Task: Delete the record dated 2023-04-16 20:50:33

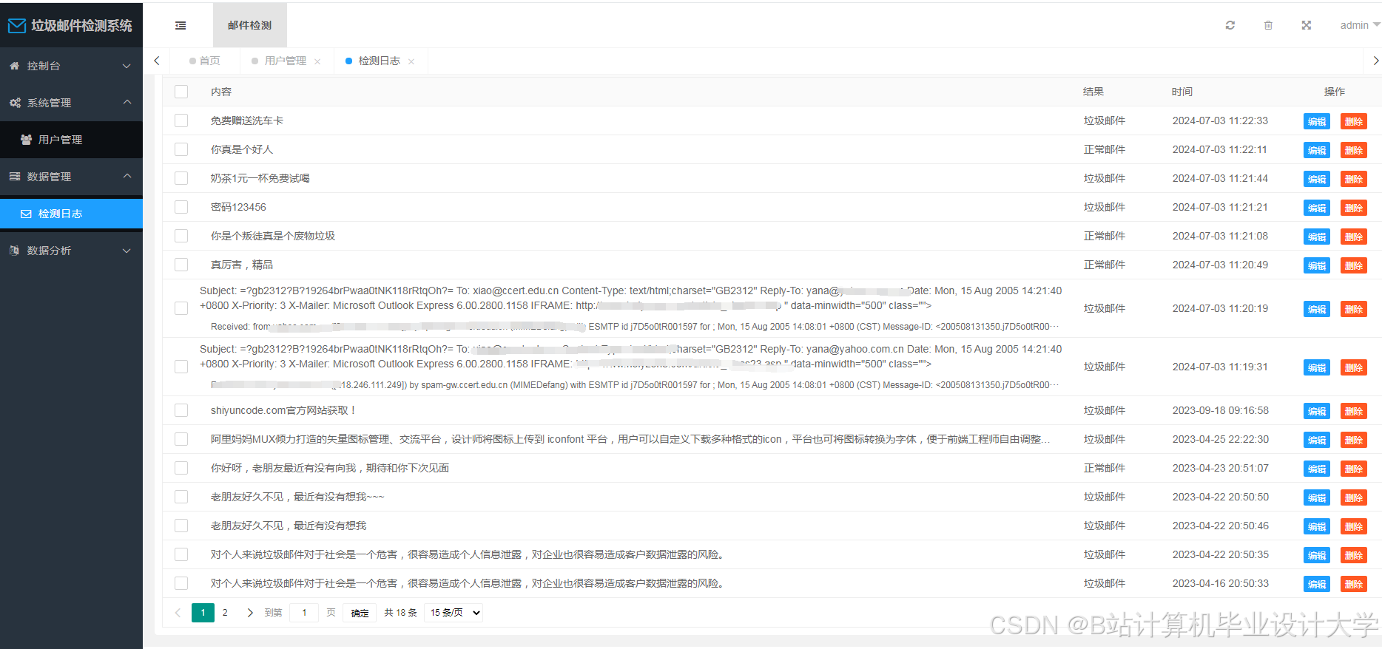Action: [1354, 584]
